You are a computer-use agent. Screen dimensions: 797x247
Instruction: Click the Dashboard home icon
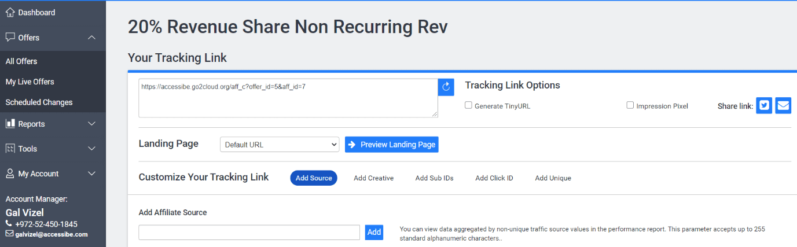pyautogui.click(x=10, y=12)
